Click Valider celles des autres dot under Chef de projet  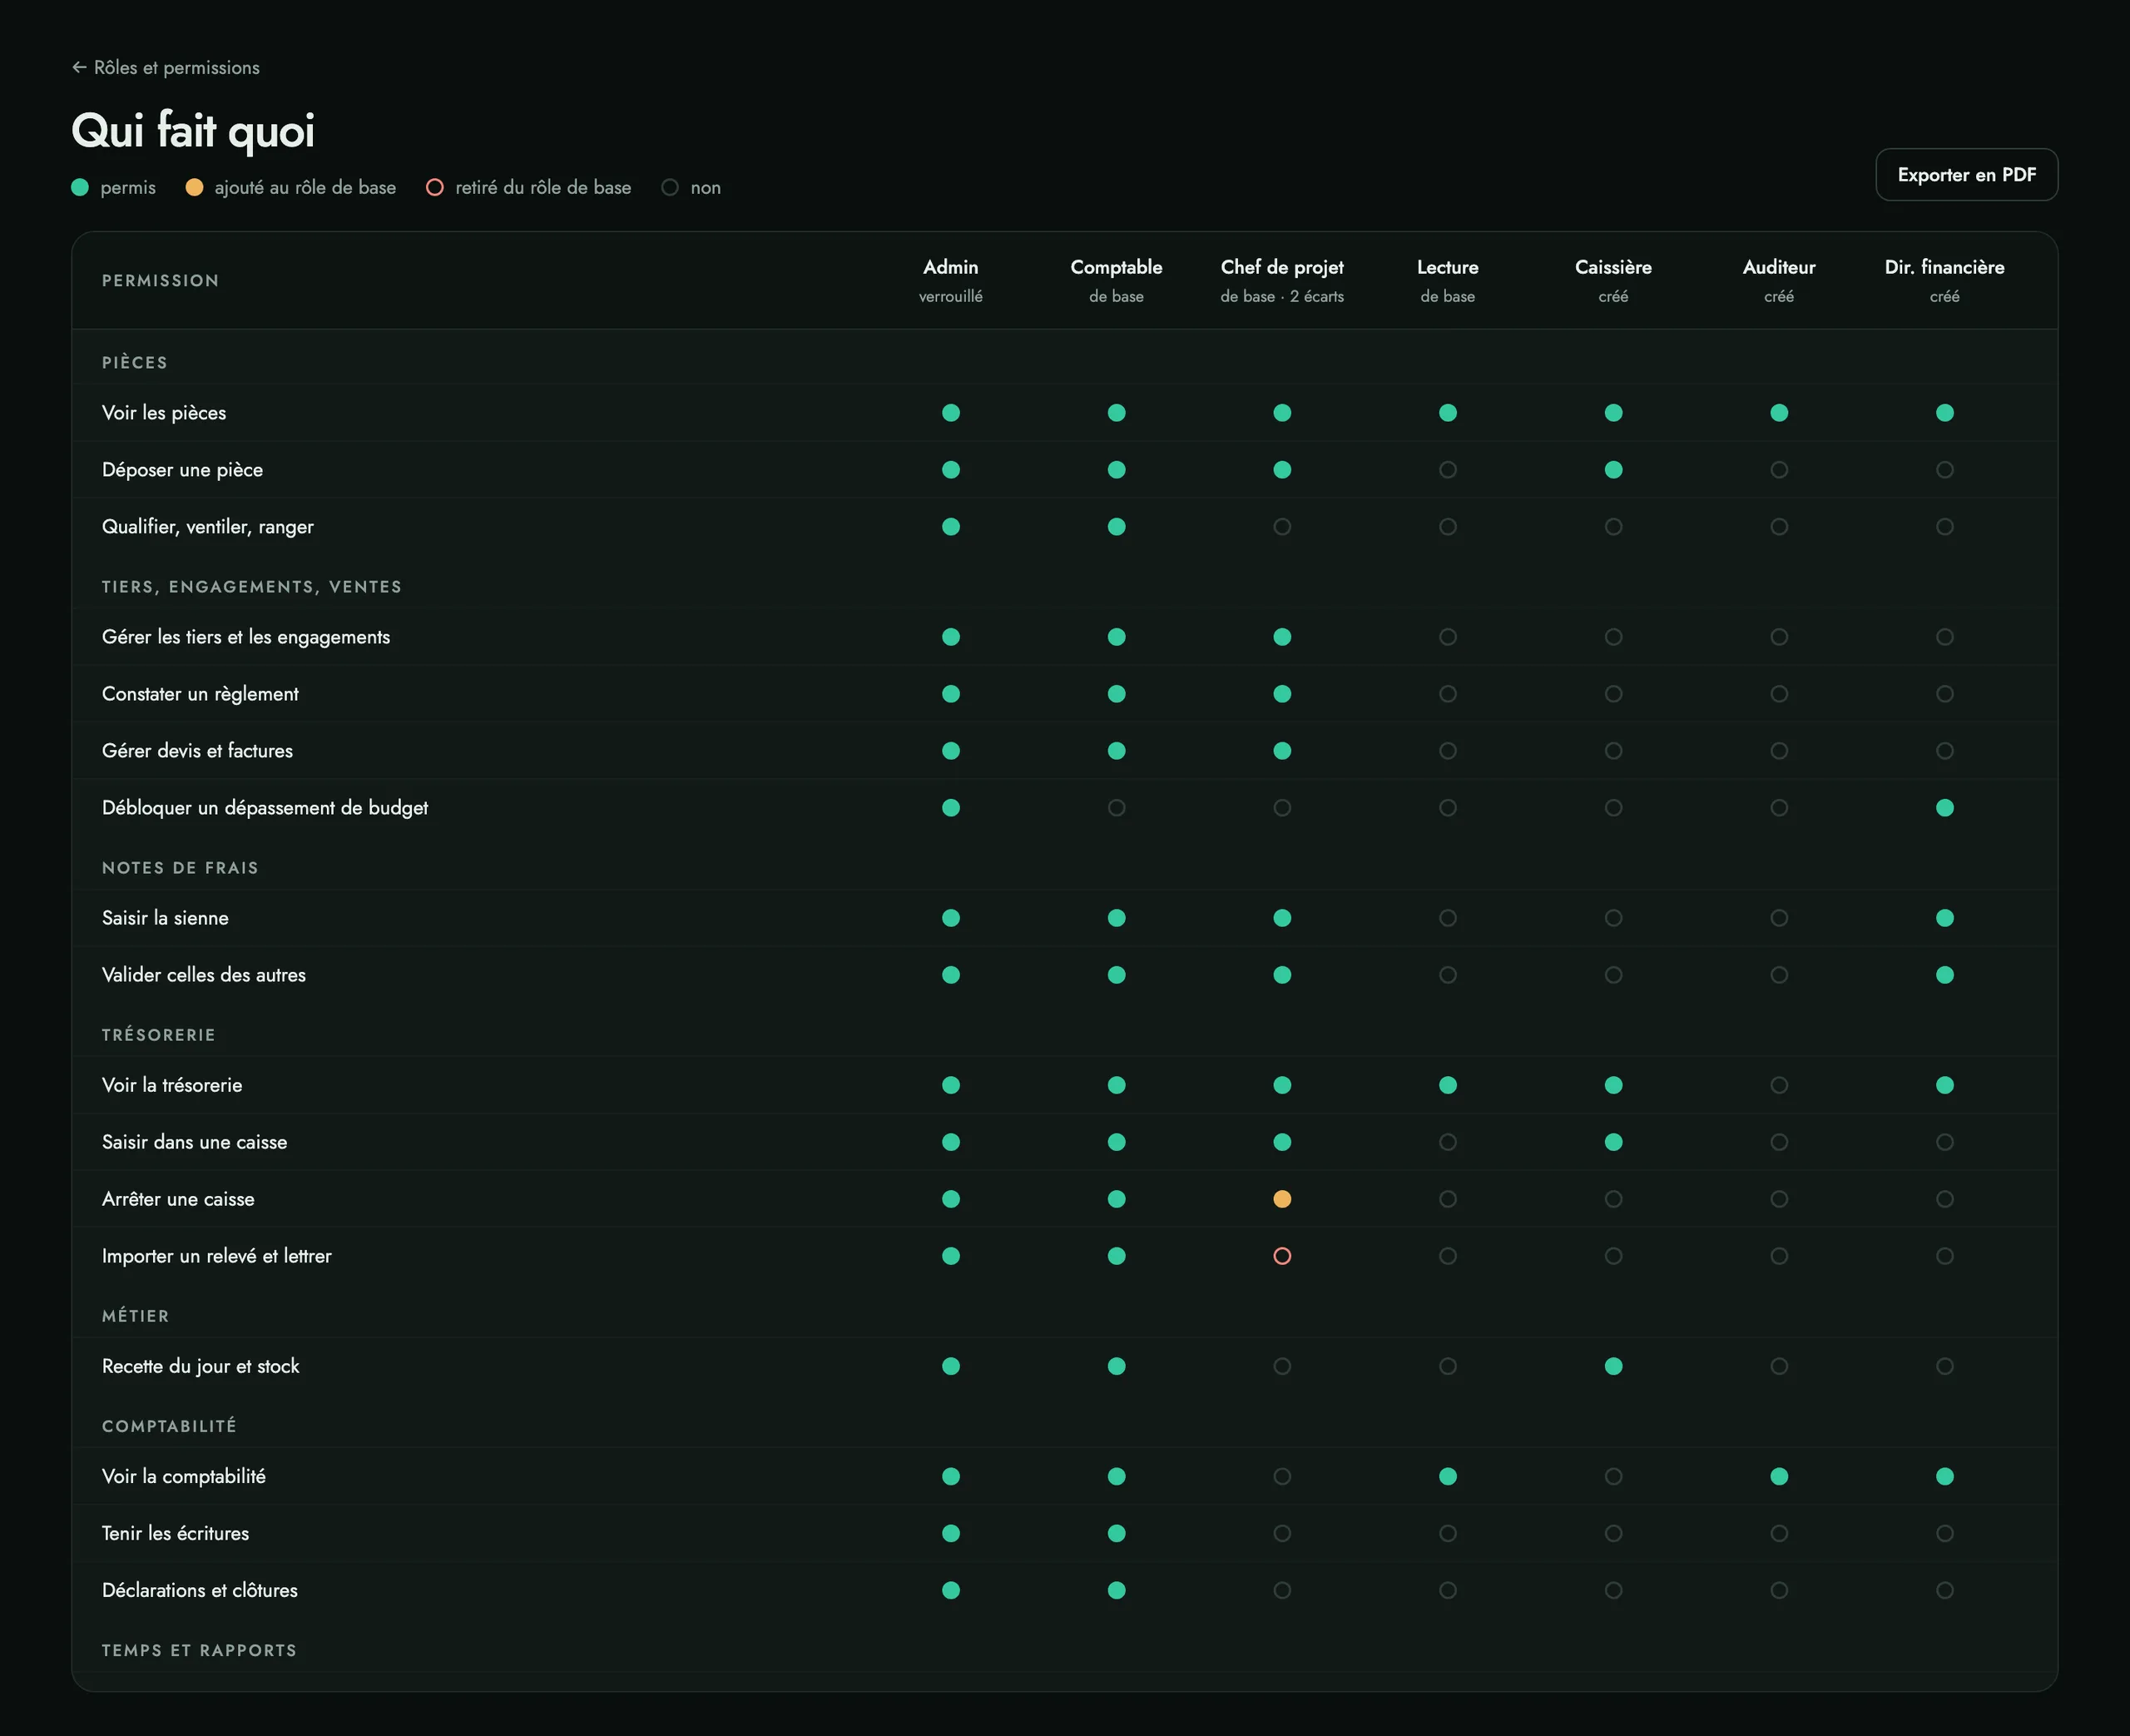pos(1282,975)
